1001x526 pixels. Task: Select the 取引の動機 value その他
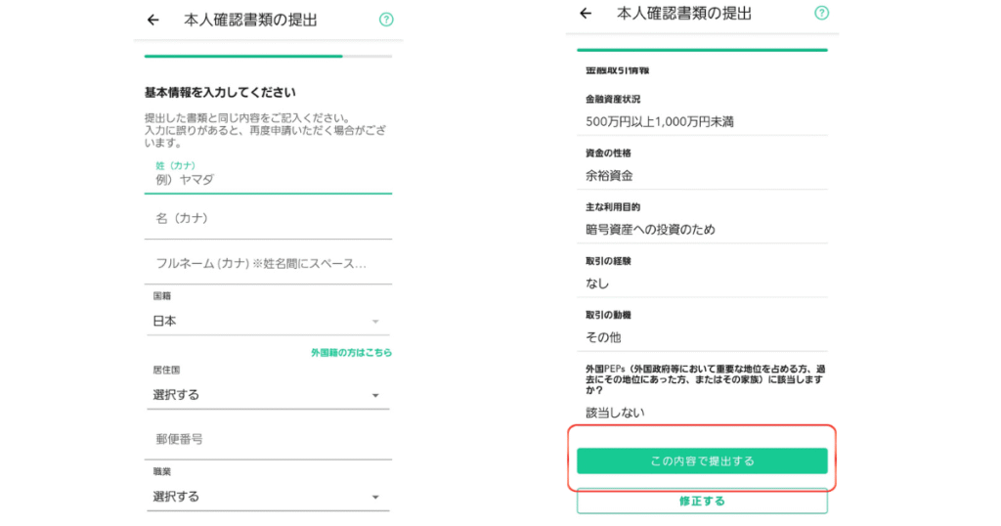pyautogui.click(x=603, y=337)
